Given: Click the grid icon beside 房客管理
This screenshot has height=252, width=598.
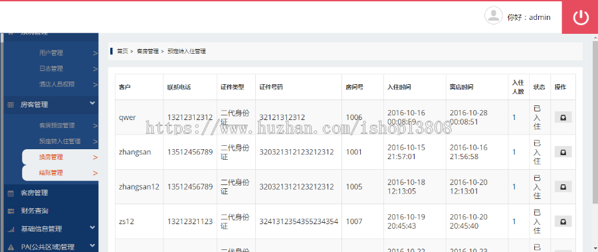Looking at the screenshot, I should [x=11, y=105].
